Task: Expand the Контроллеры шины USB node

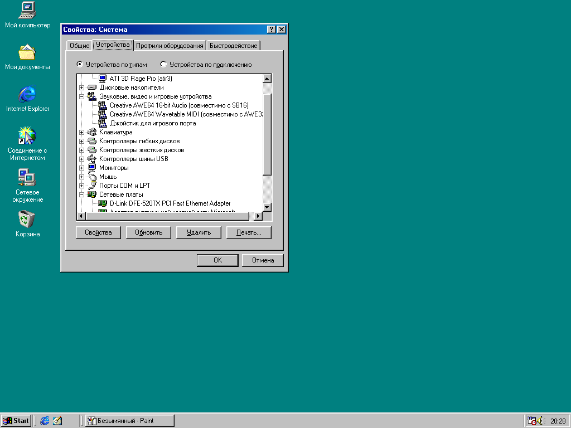Action: 81,159
